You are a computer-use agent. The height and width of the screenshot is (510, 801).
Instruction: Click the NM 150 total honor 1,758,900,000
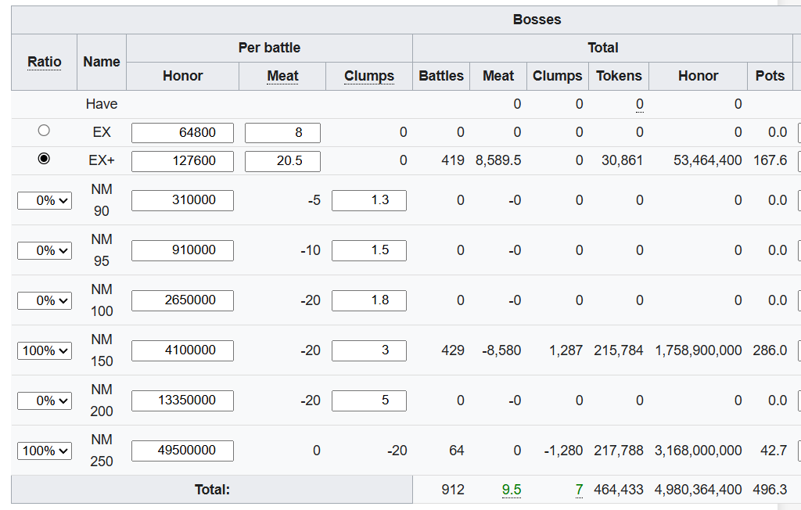coord(698,350)
